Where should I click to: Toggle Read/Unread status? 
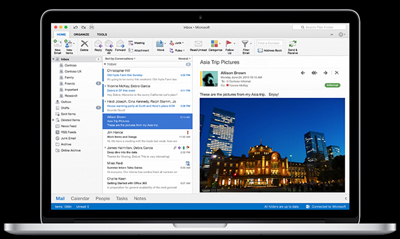tap(198, 46)
